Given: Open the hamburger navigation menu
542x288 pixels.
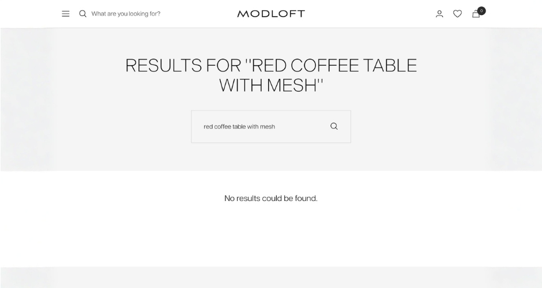Looking at the screenshot, I should [66, 14].
